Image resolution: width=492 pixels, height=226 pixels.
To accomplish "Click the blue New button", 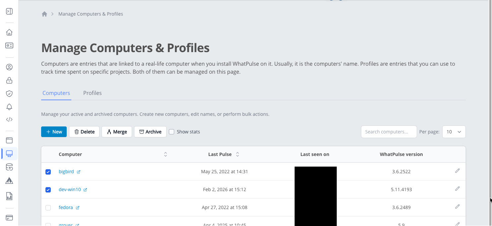I will (x=54, y=132).
